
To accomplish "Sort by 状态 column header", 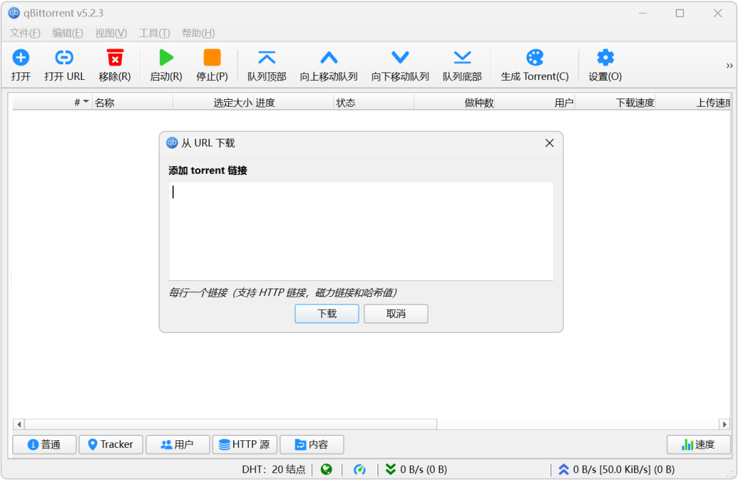I will click(x=374, y=103).
